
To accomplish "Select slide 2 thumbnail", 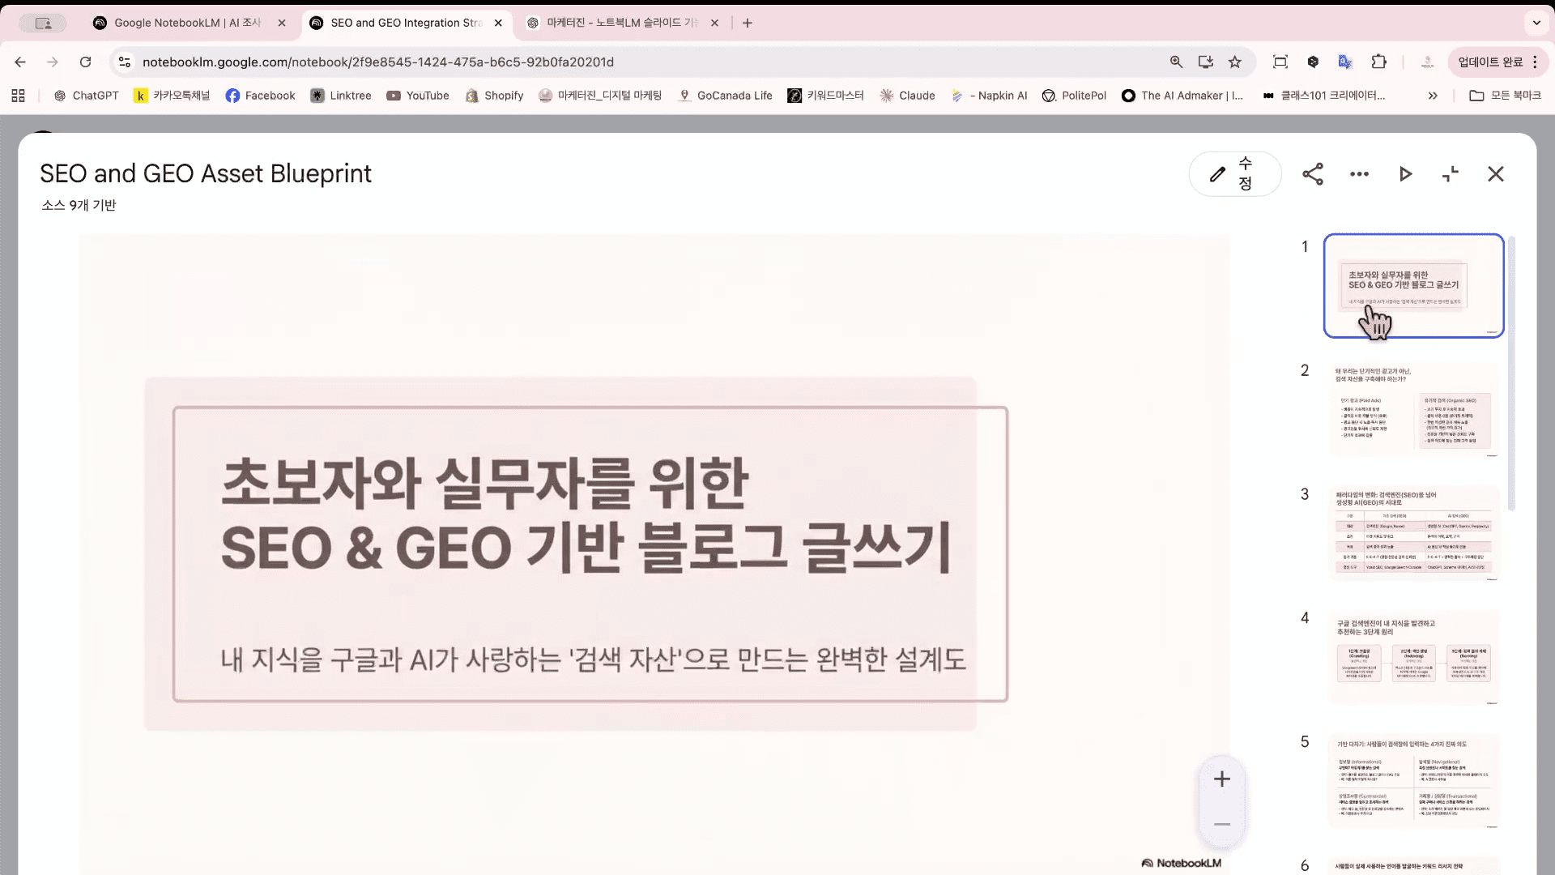I will pyautogui.click(x=1413, y=410).
